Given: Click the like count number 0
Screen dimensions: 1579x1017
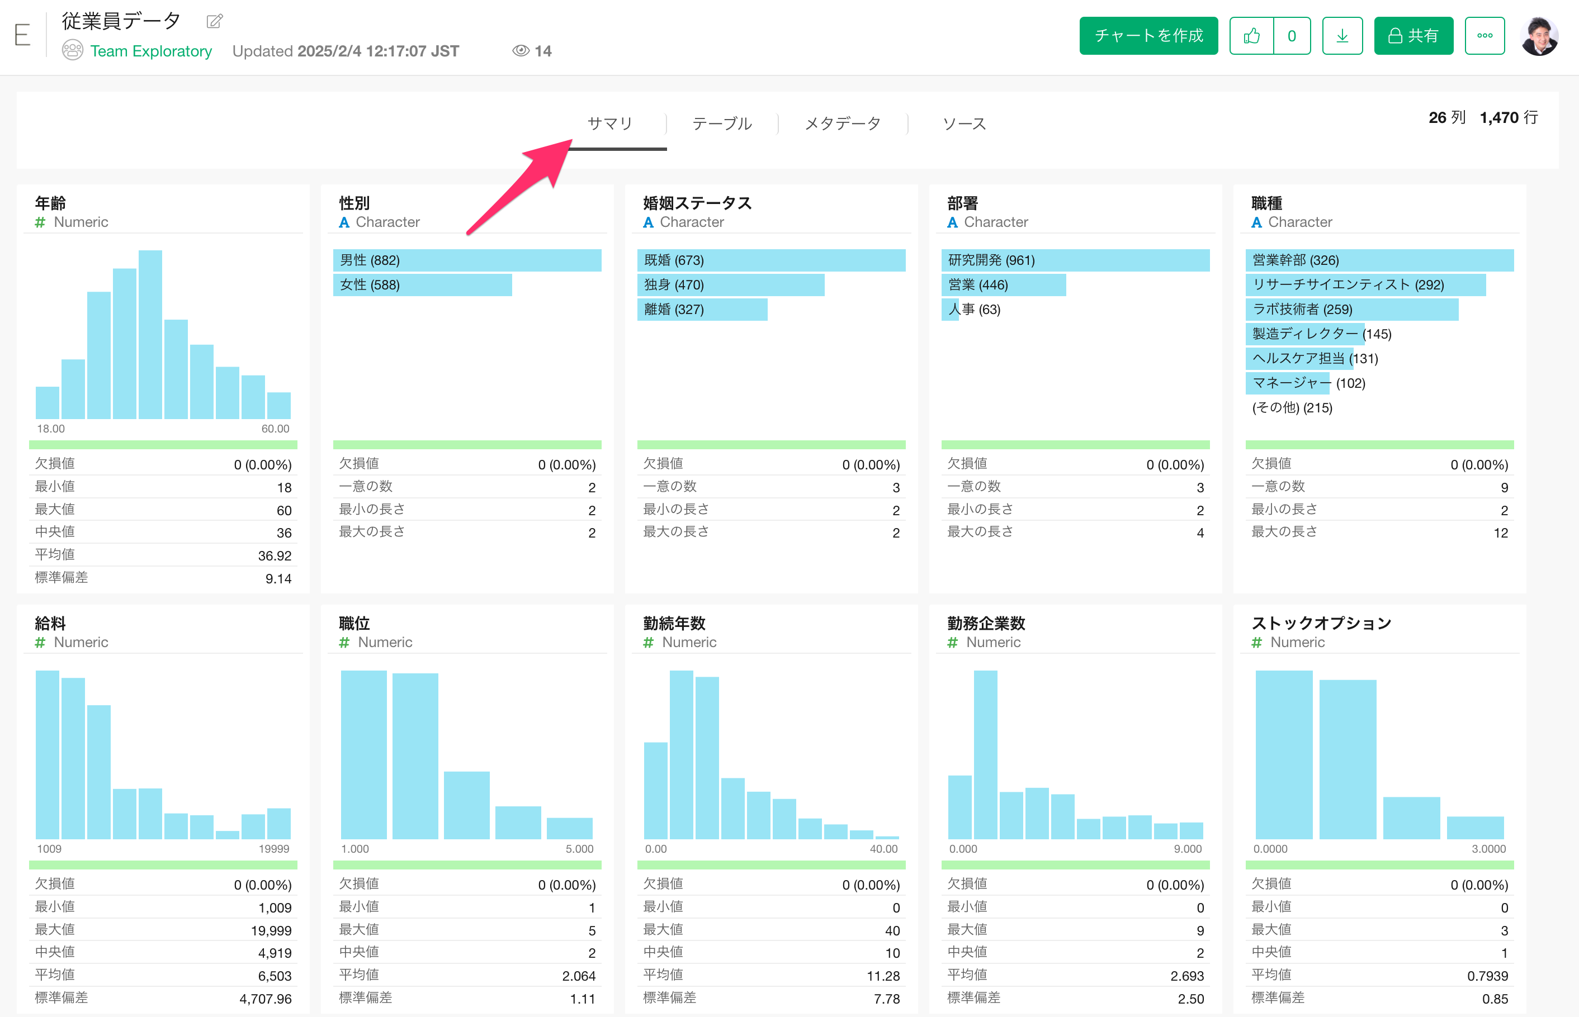Looking at the screenshot, I should click(x=1292, y=36).
